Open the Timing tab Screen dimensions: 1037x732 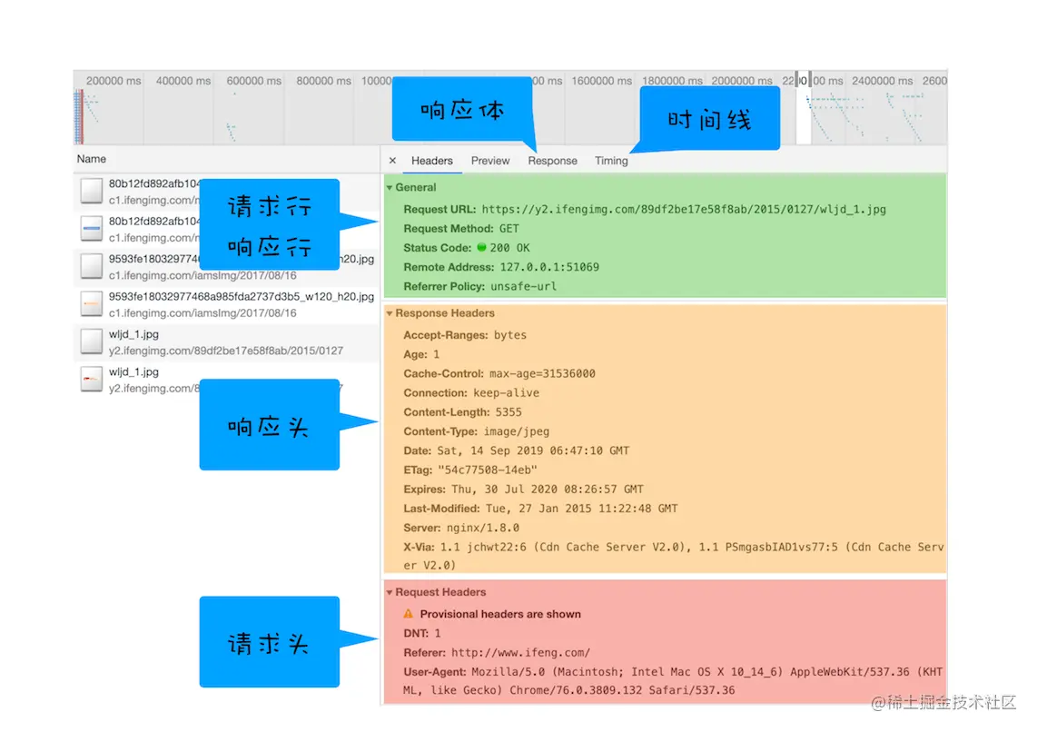[x=611, y=161]
